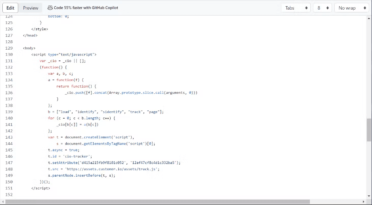Open the indent size 8 dropdown
The height and width of the screenshot is (205, 372).
point(322,8)
